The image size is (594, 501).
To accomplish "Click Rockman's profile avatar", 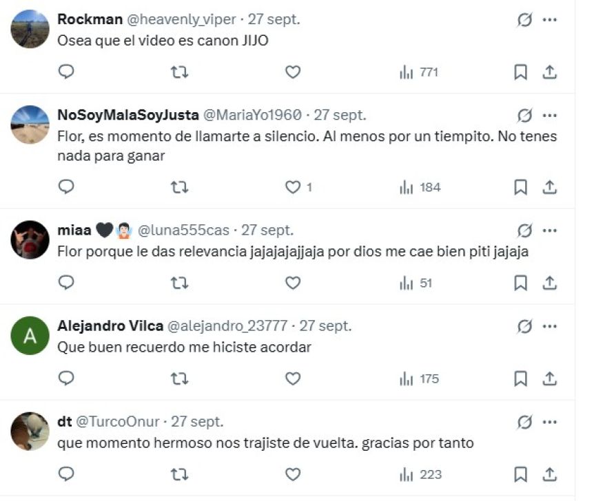I will [30, 30].
